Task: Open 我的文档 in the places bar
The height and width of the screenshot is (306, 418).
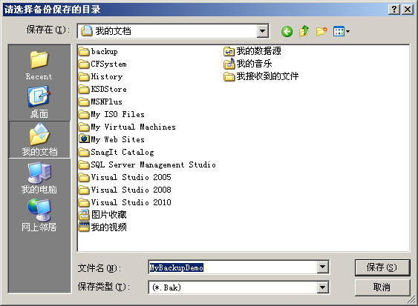Action: [x=39, y=140]
